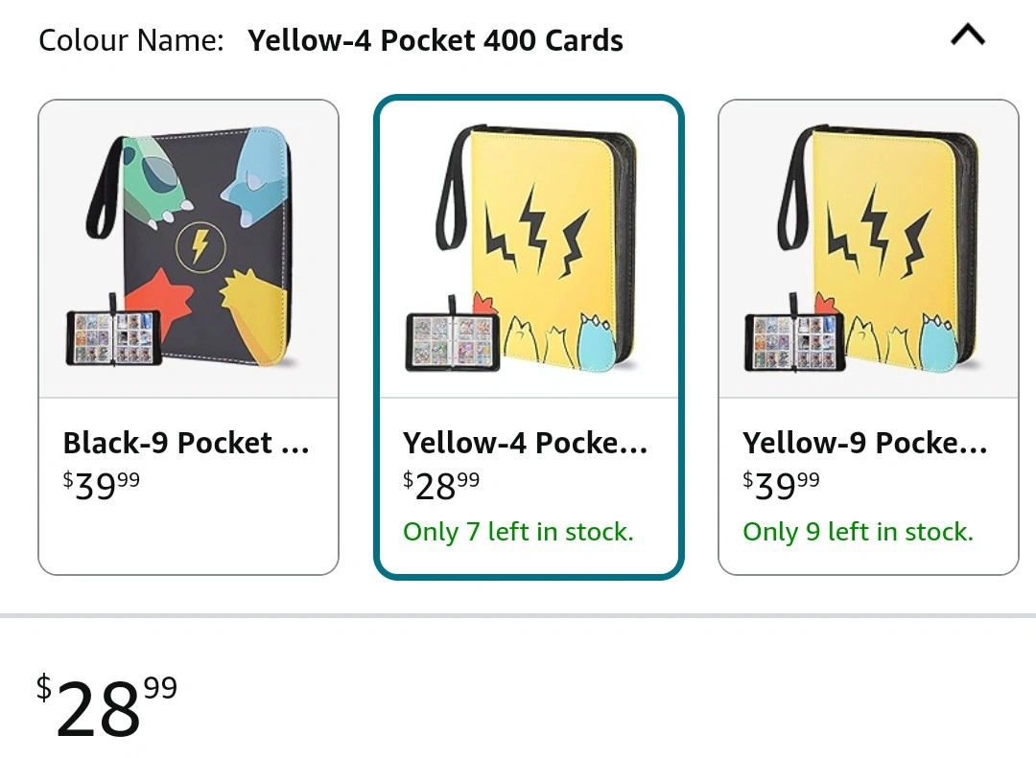Click the $28.99 price in Yellow-4 card
Image resolution: width=1036 pixels, height=758 pixels.
441,486
